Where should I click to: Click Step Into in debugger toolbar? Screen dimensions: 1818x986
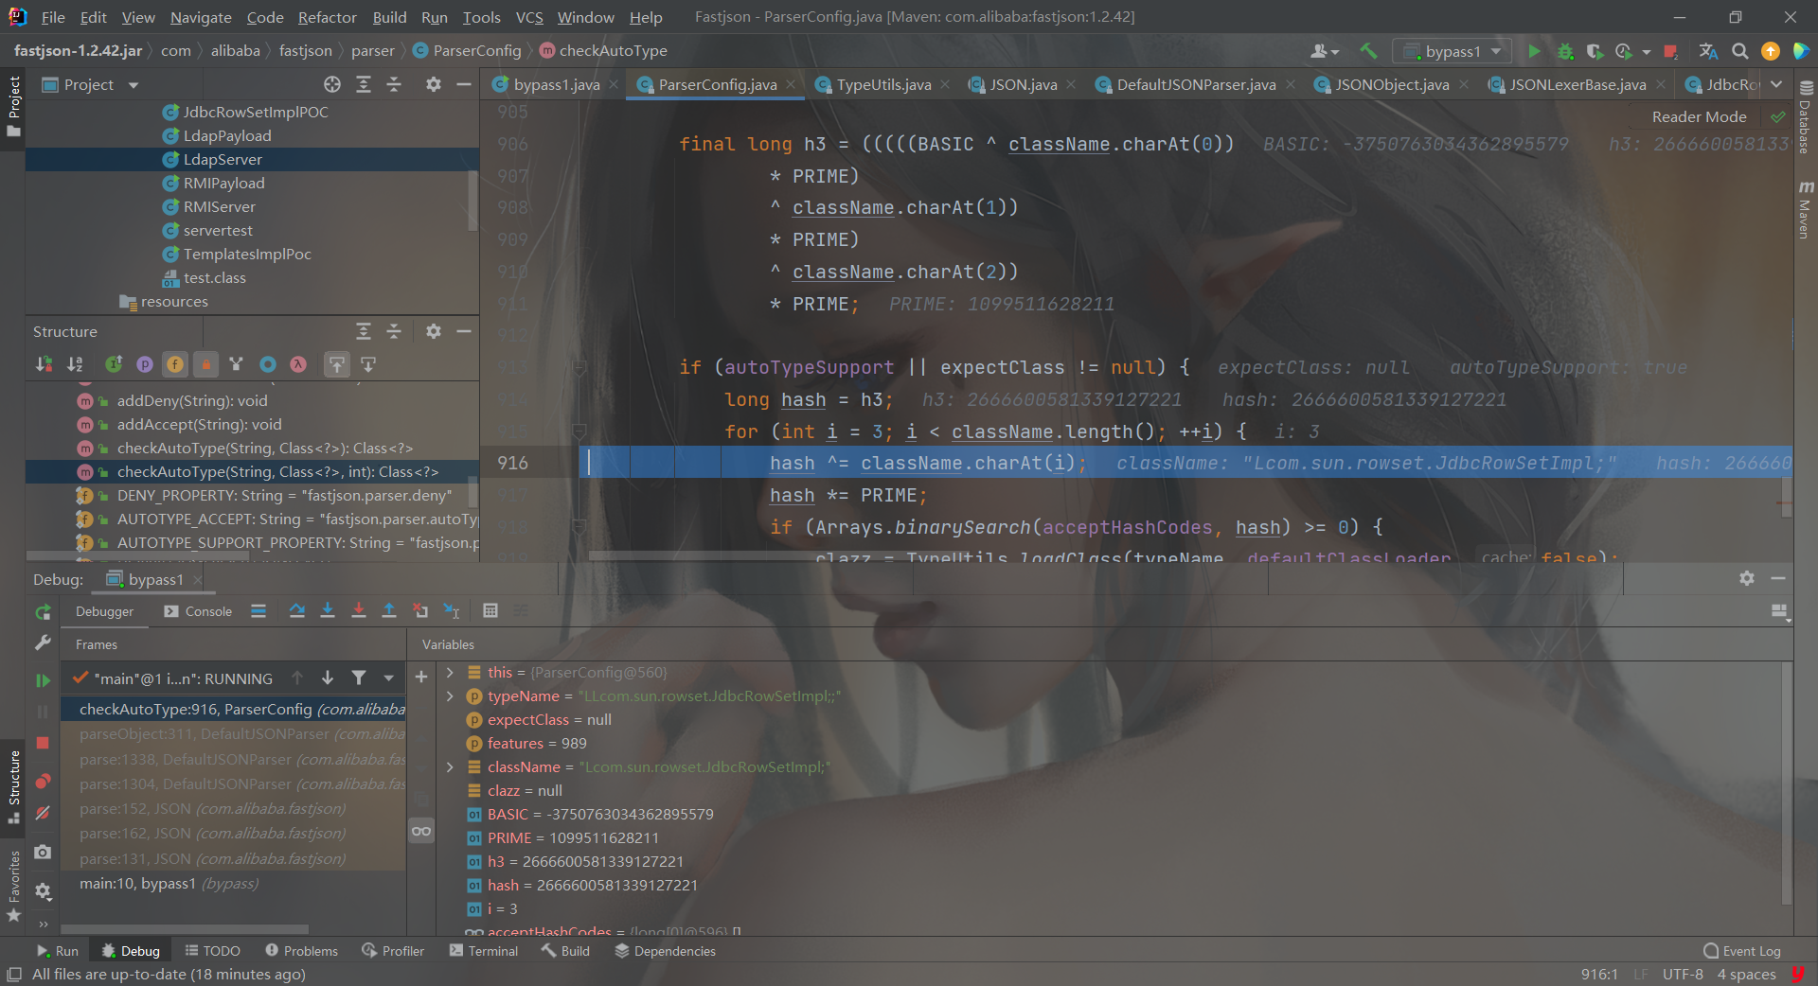point(328,611)
